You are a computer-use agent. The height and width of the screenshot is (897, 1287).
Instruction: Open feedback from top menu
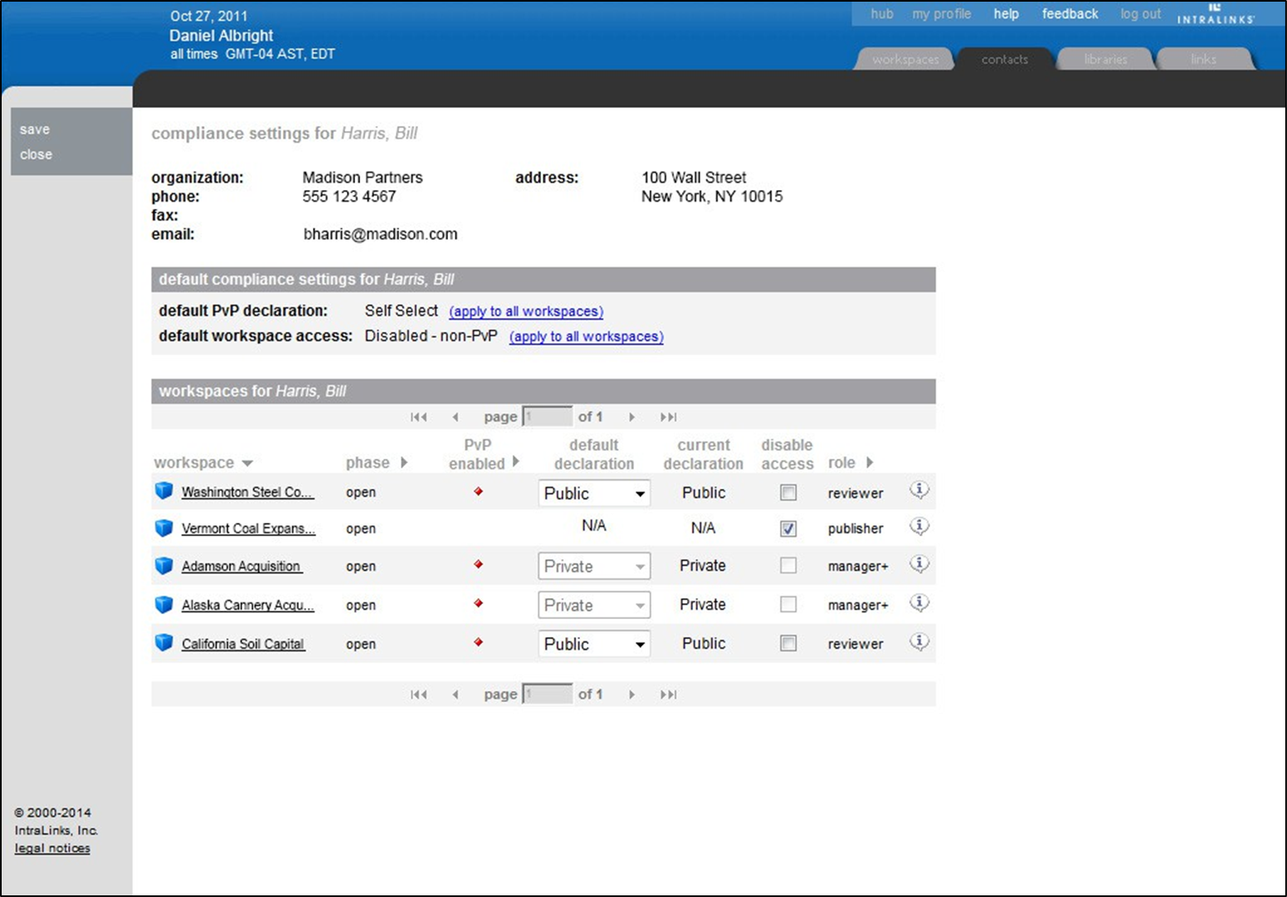(x=1070, y=13)
